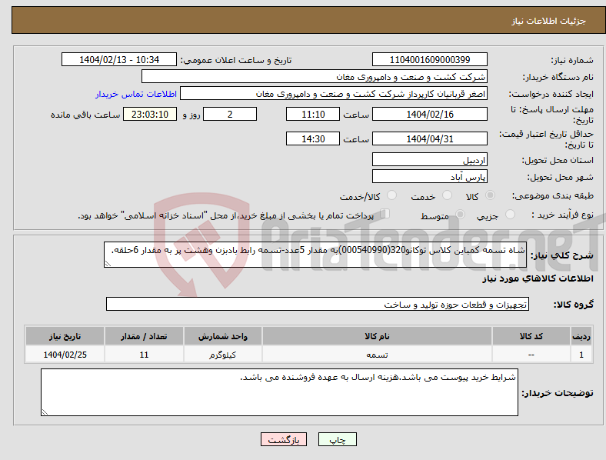Click the واحد شمارش column header
606x460 pixels.
[x=223, y=336]
